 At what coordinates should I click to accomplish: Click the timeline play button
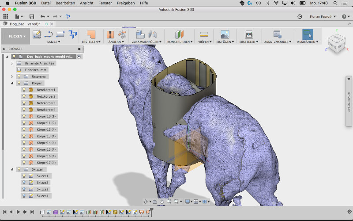tap(19, 212)
